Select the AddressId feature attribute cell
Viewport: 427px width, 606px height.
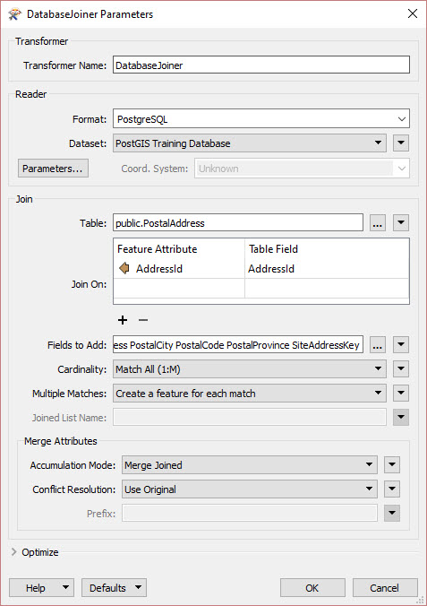point(179,269)
